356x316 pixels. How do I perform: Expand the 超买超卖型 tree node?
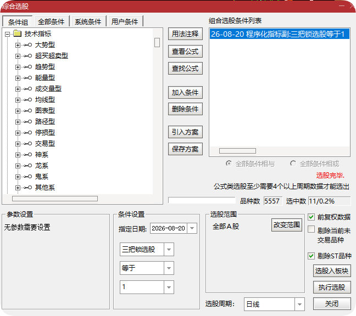[18, 56]
